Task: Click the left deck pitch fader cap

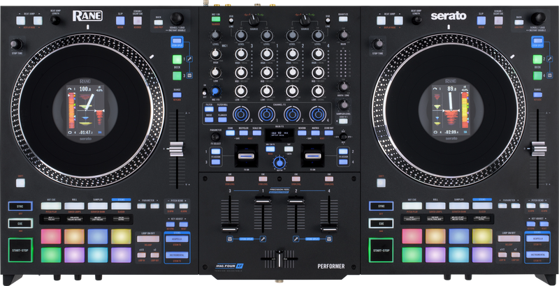Action: click(x=176, y=149)
